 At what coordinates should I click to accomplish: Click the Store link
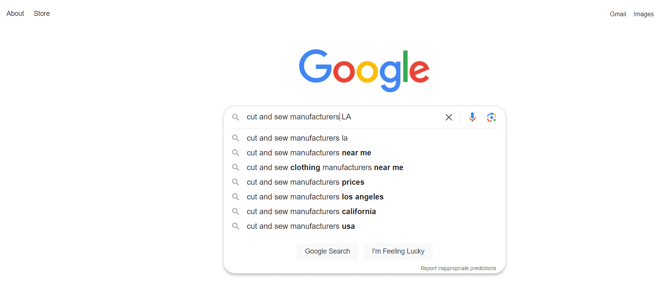tap(41, 13)
